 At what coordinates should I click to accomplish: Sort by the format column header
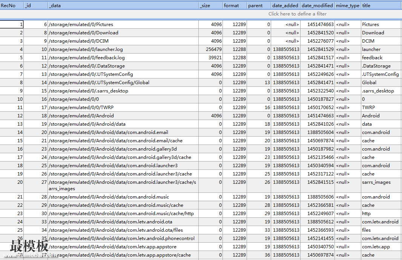235,5
